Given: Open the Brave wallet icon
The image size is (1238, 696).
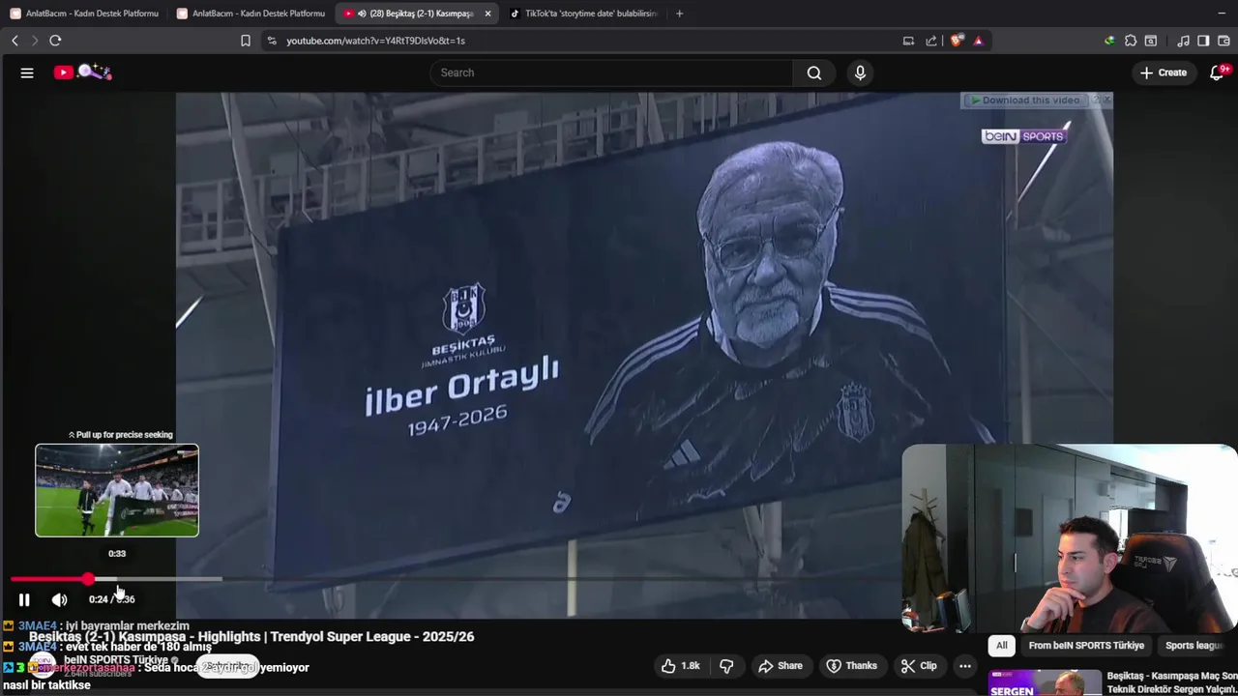Looking at the screenshot, I should [x=1224, y=41].
